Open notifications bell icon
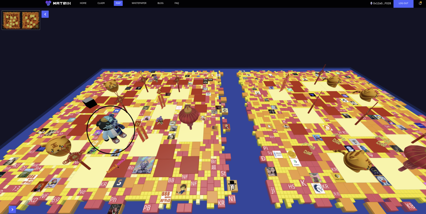Viewport: 426px width, 214px height. pyautogui.click(x=420, y=3)
